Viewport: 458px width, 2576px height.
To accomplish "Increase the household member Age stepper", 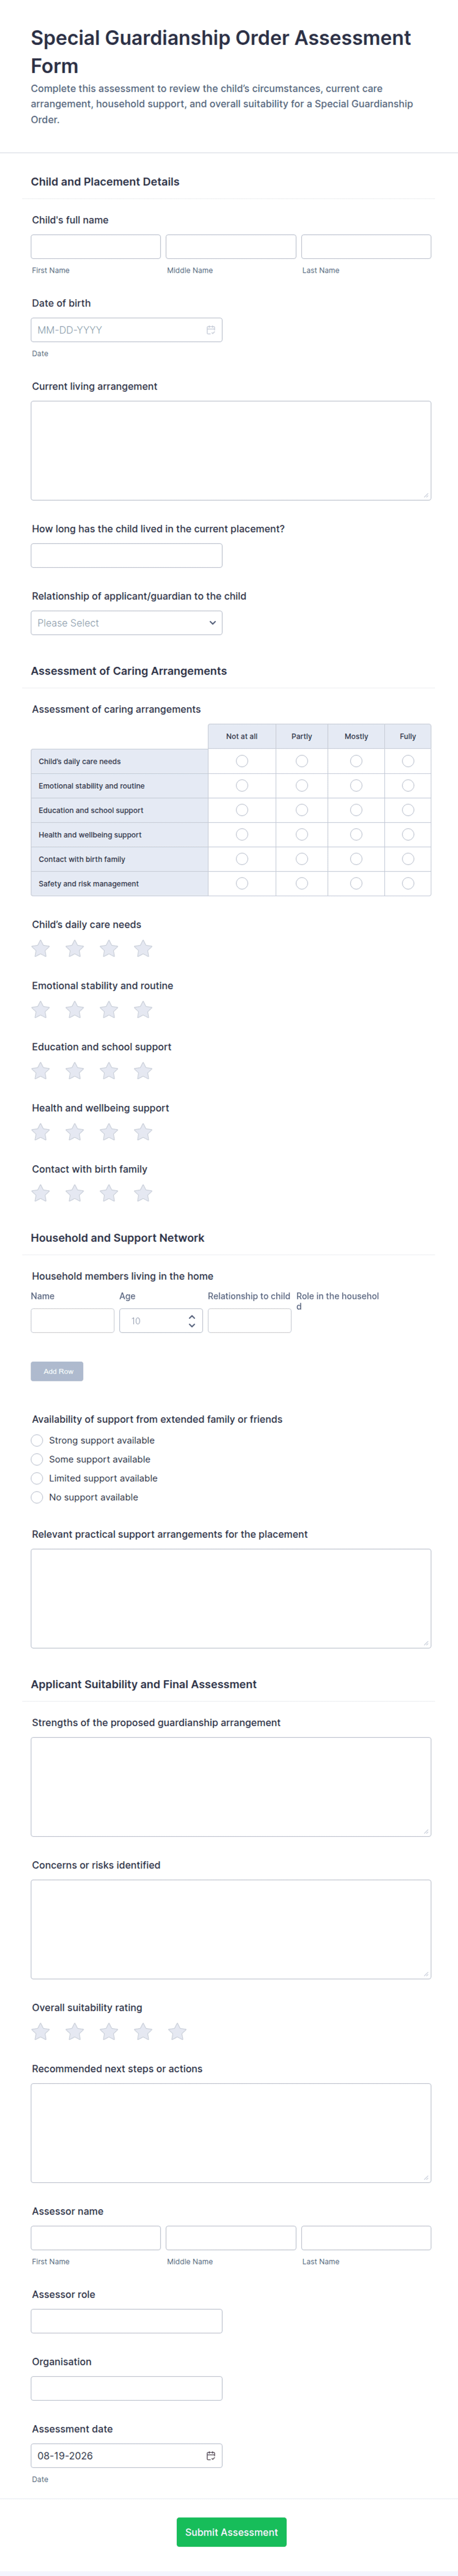I will pyautogui.click(x=192, y=1317).
